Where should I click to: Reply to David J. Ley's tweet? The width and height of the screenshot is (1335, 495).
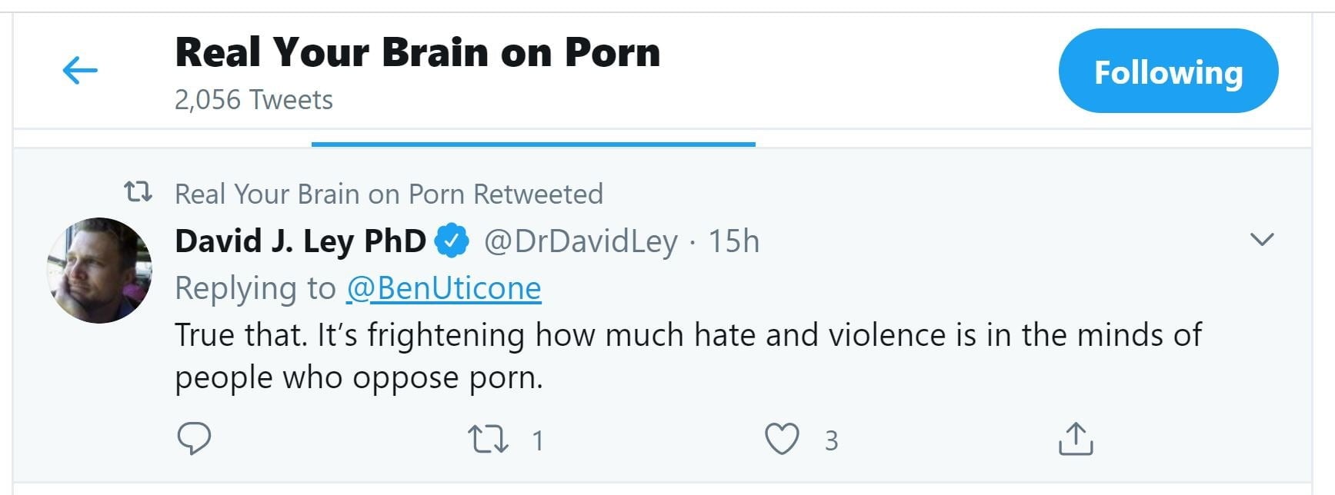pos(194,439)
